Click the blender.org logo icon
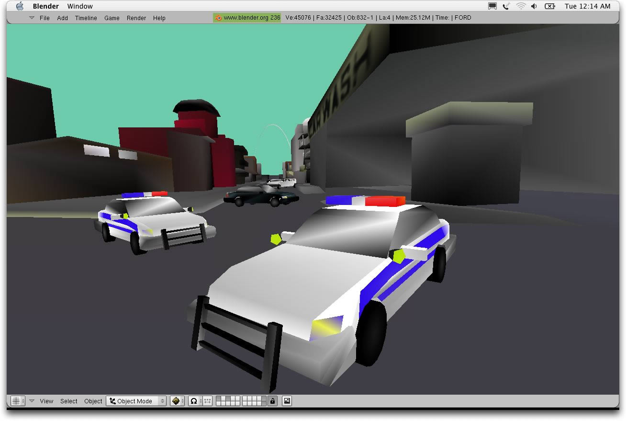 [x=218, y=18]
